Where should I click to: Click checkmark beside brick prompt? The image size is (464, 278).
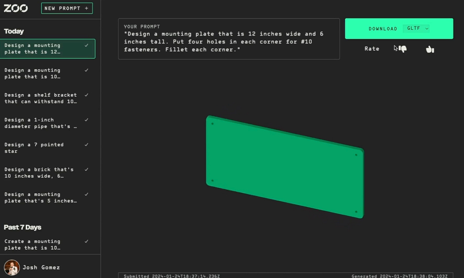(86, 170)
